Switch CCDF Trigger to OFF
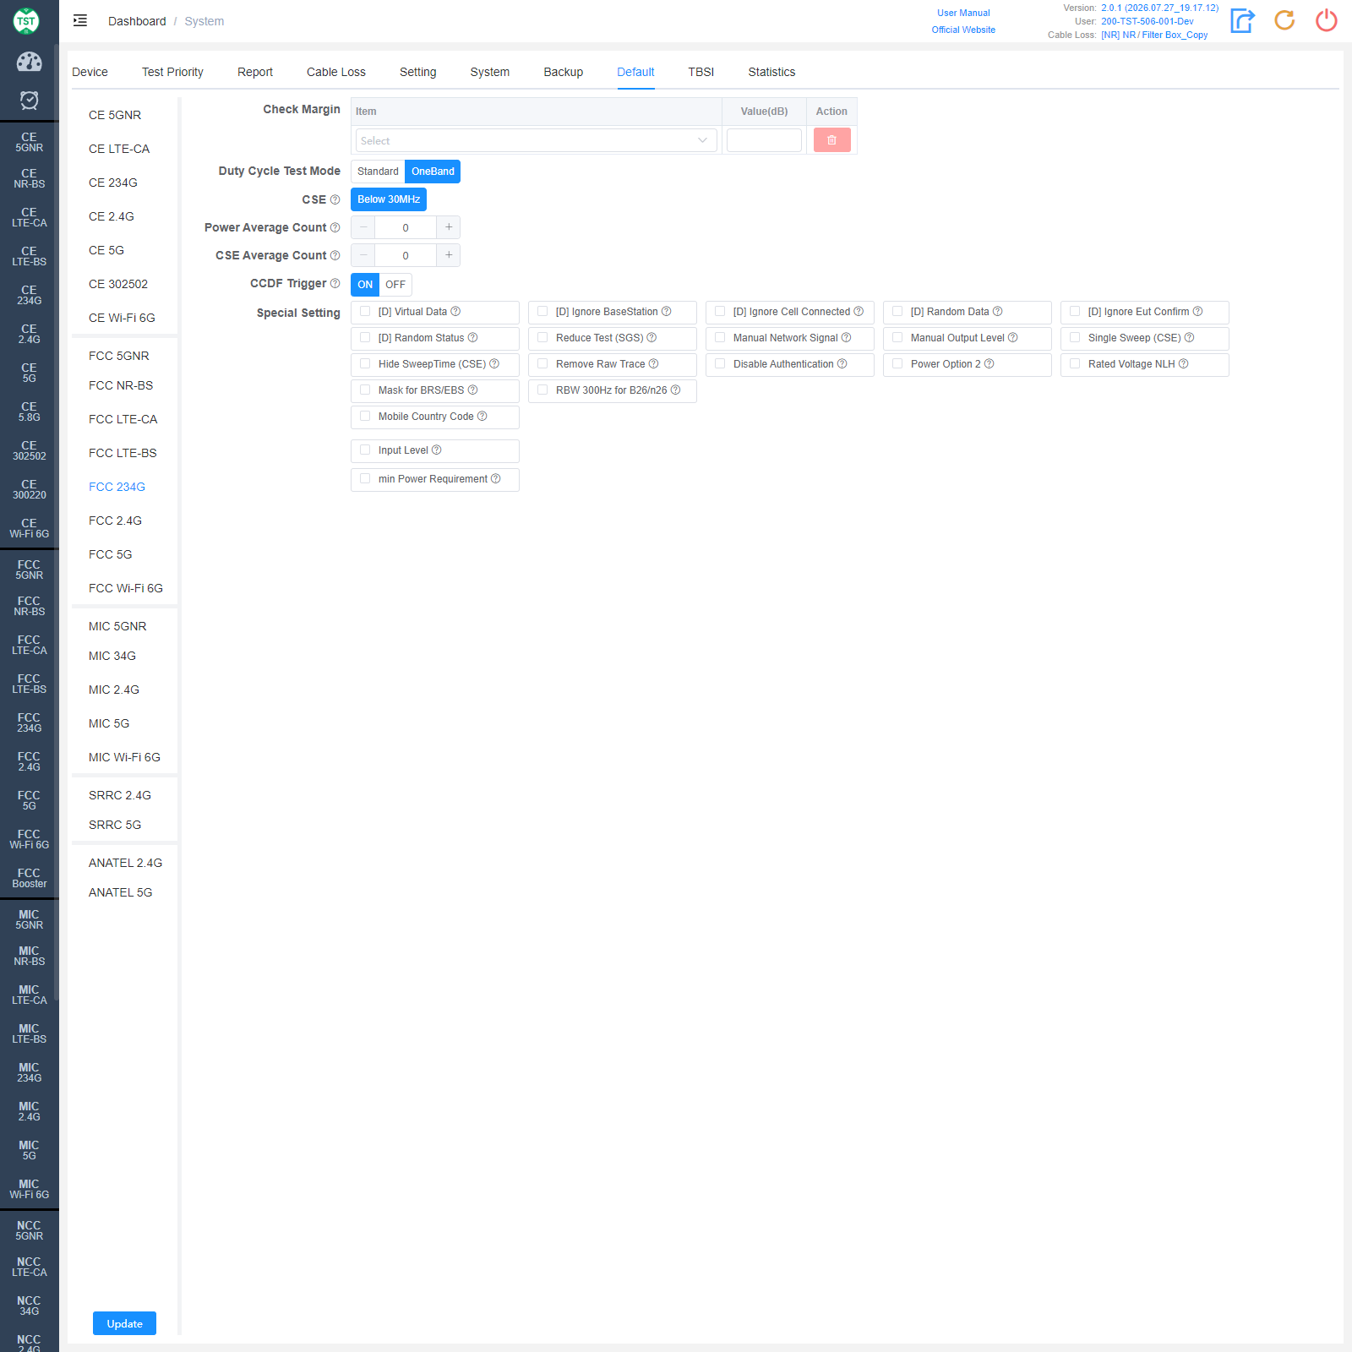 pyautogui.click(x=395, y=285)
